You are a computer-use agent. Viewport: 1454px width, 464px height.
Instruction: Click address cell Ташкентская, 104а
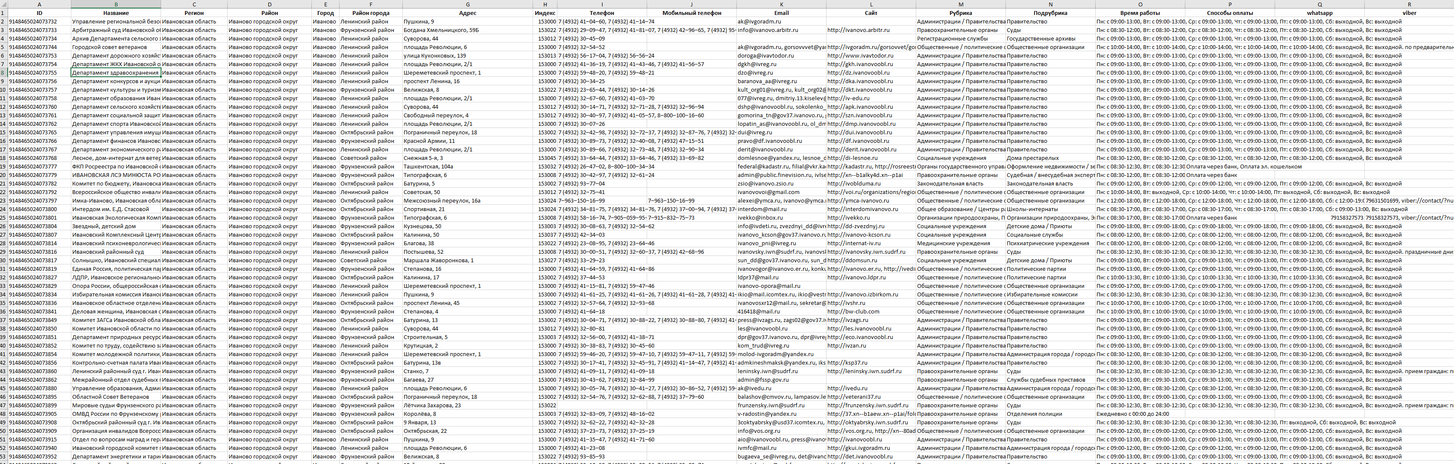(467, 166)
